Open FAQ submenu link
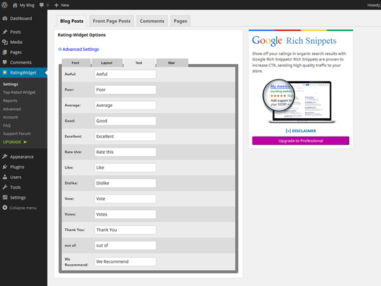 (6, 125)
